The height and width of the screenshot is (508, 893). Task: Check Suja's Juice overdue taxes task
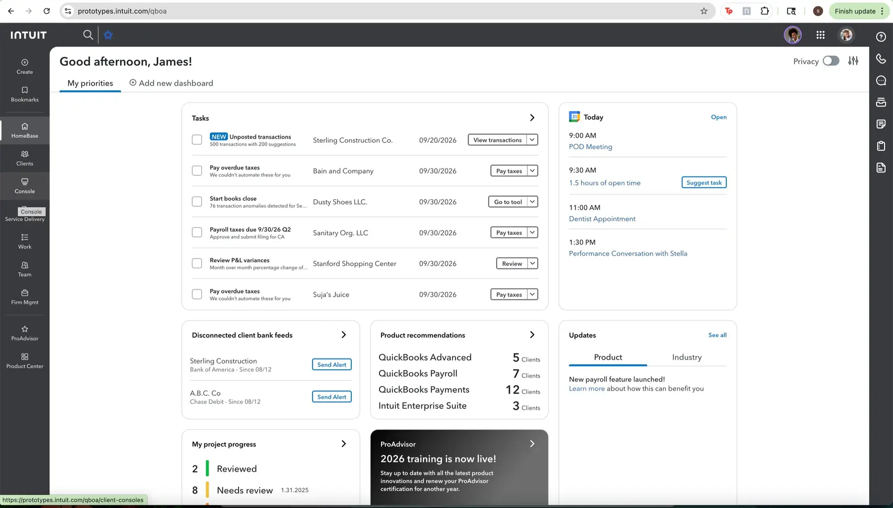point(197,294)
